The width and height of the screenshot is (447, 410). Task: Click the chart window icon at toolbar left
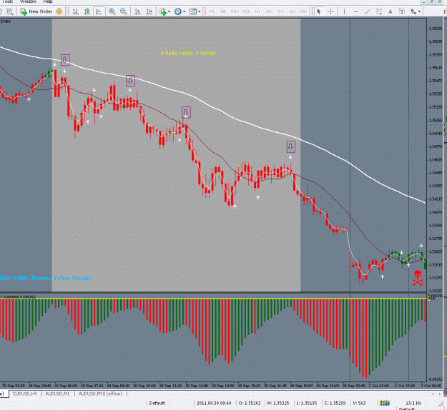(x=1, y=11)
